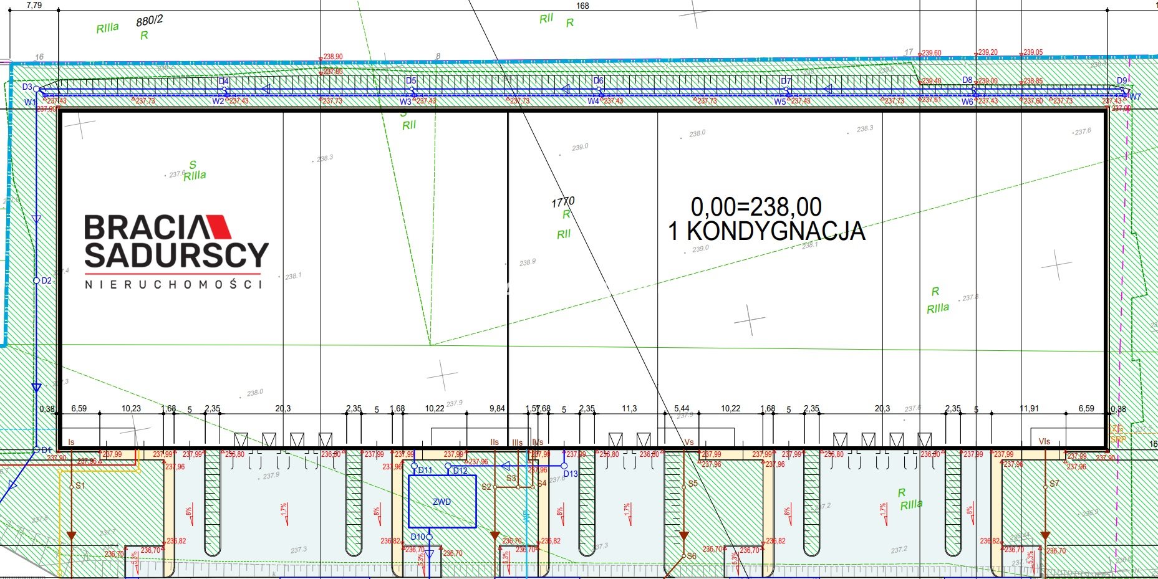
Task: Select the 168 dimension at top
Action: (x=582, y=6)
